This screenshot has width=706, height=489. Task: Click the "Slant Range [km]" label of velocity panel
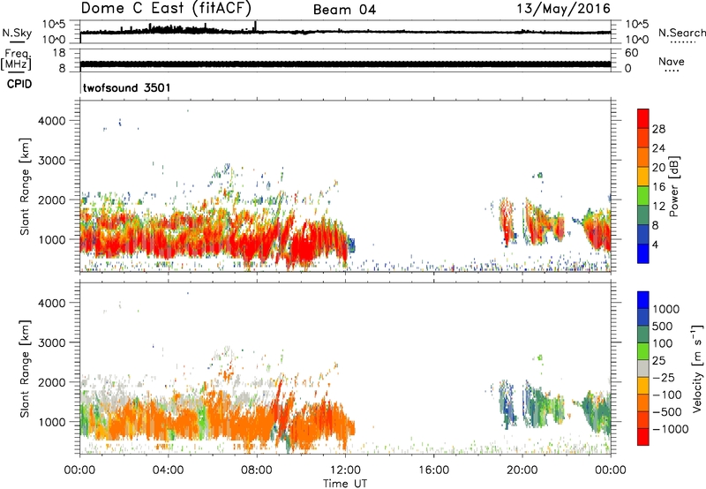click(x=25, y=369)
